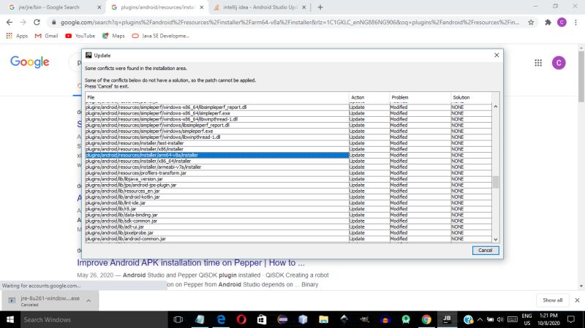The height and width of the screenshot is (328, 585).
Task: Open YouTube bookmark
Action: (80, 36)
